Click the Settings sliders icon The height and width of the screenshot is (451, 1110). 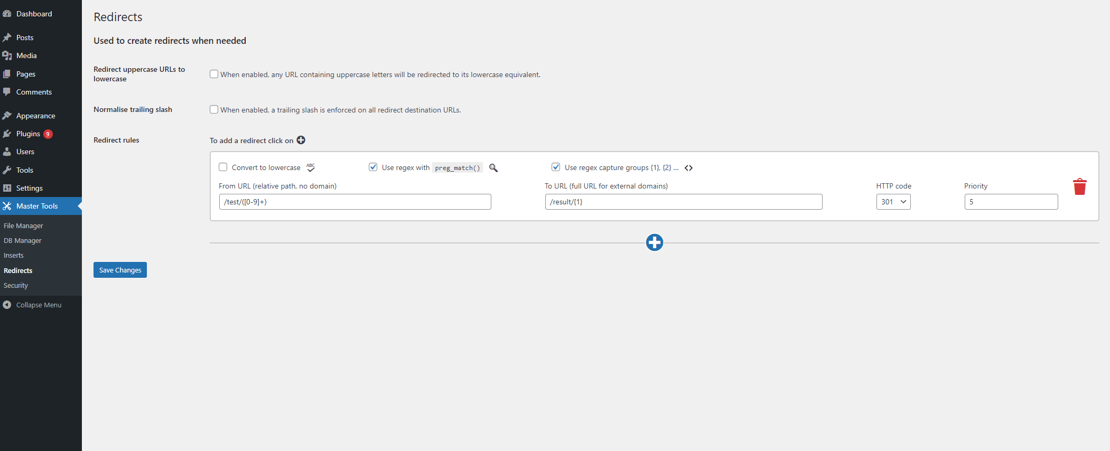point(7,188)
